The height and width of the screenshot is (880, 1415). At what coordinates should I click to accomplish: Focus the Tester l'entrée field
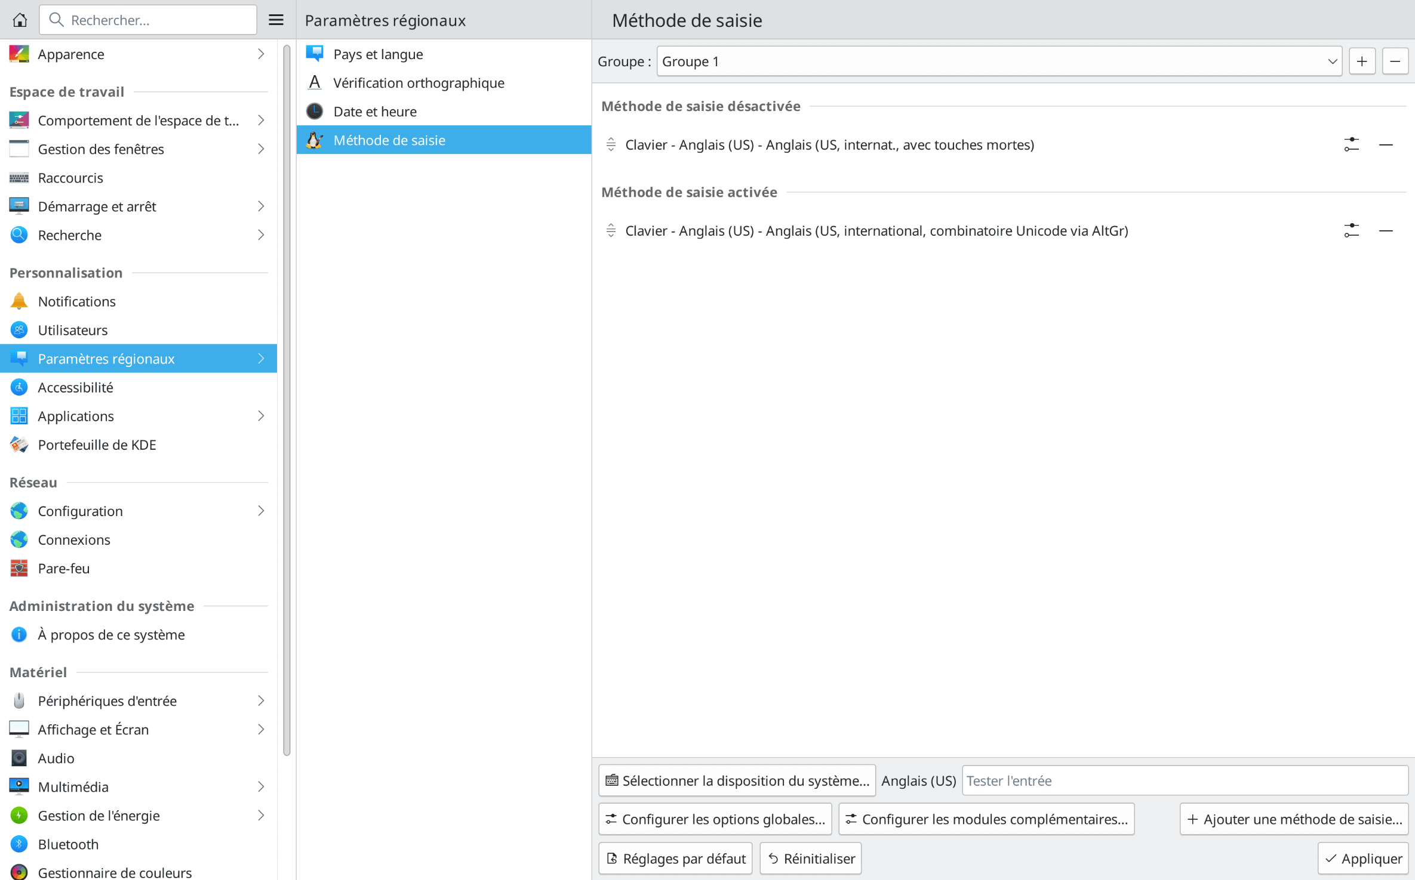pos(1185,780)
